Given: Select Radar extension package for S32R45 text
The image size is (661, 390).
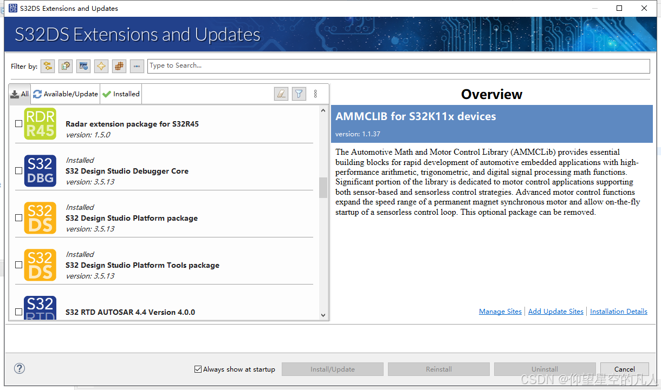Looking at the screenshot, I should click(x=132, y=124).
